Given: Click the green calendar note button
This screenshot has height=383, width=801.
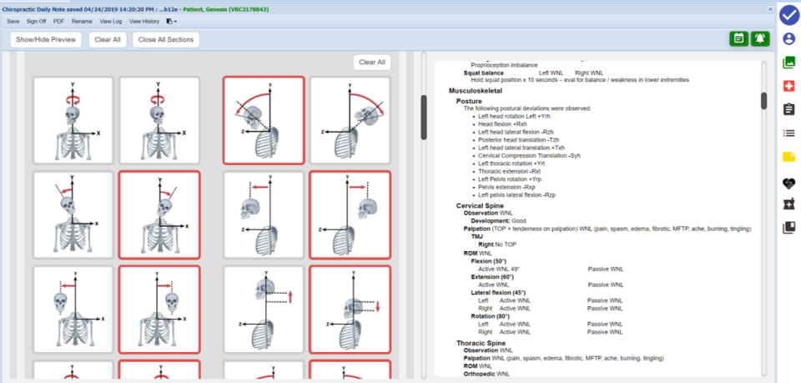Looking at the screenshot, I should click(738, 39).
